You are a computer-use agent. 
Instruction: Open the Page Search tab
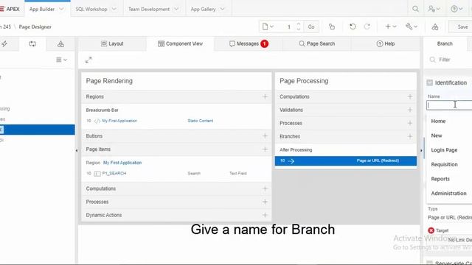316,43
